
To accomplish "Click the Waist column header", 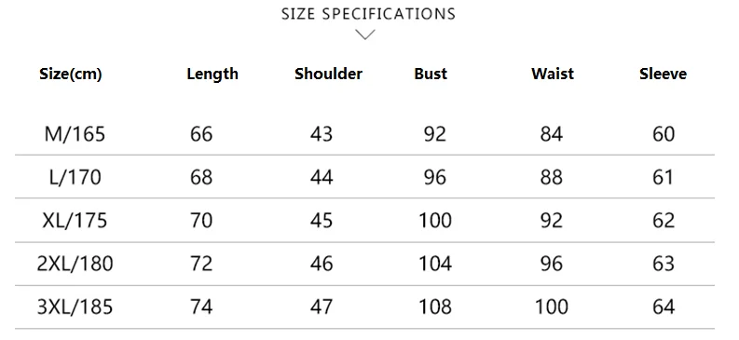I will pos(553,74).
